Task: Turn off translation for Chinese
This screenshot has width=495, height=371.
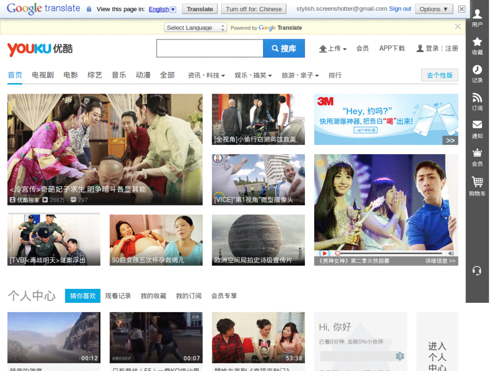Action: (253, 8)
